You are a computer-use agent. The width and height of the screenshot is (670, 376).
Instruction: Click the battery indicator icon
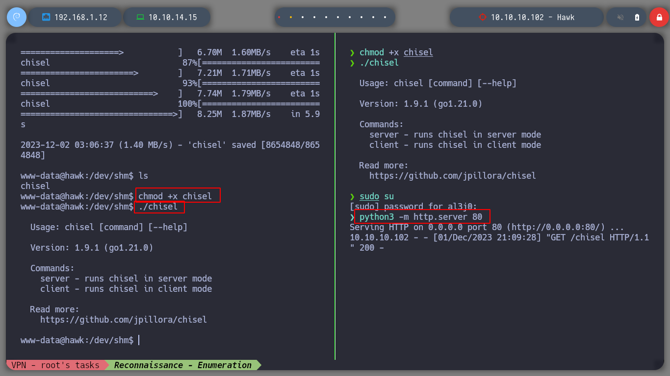point(637,17)
